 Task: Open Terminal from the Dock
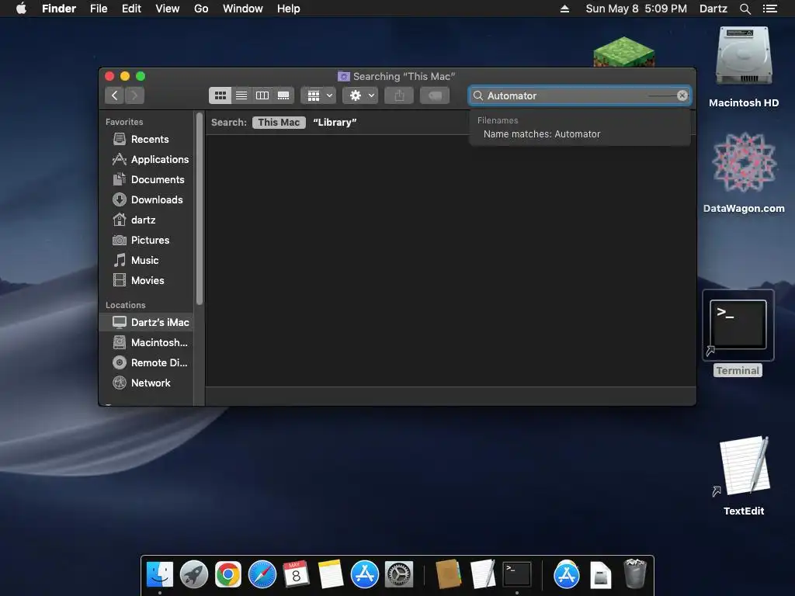coord(516,575)
